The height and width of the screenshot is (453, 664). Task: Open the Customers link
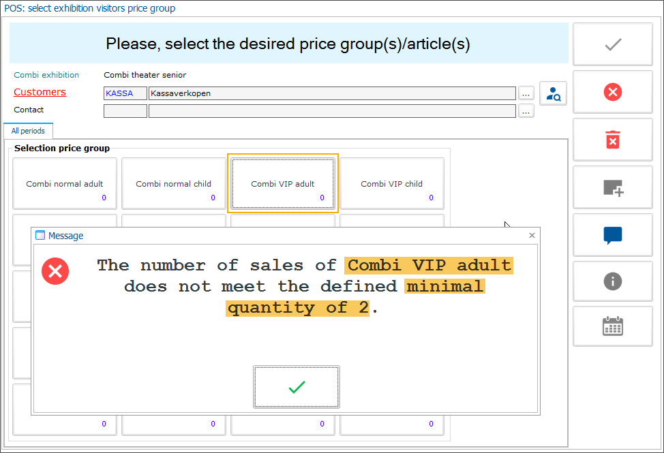pos(39,92)
